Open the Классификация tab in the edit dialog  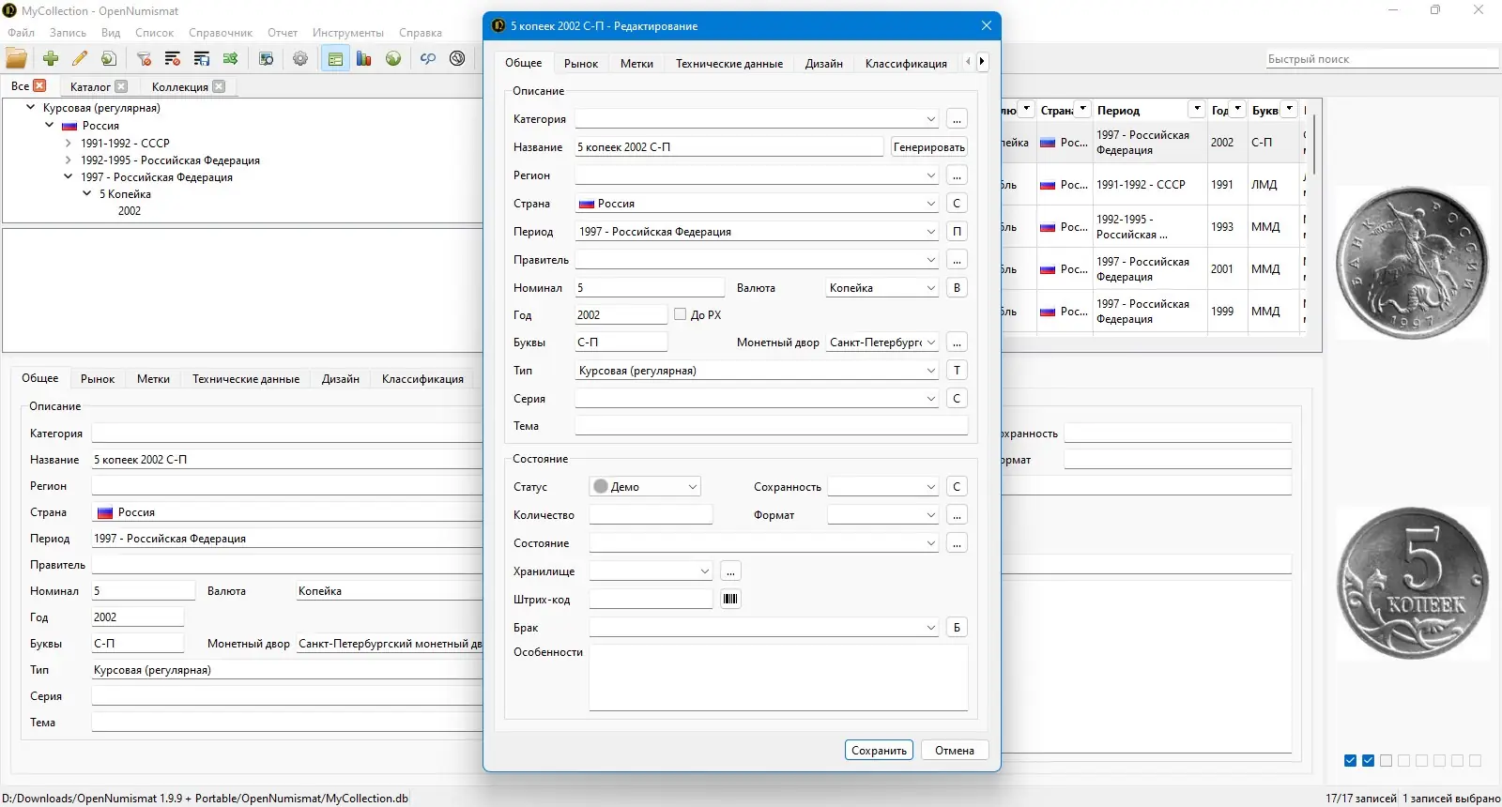906,63
